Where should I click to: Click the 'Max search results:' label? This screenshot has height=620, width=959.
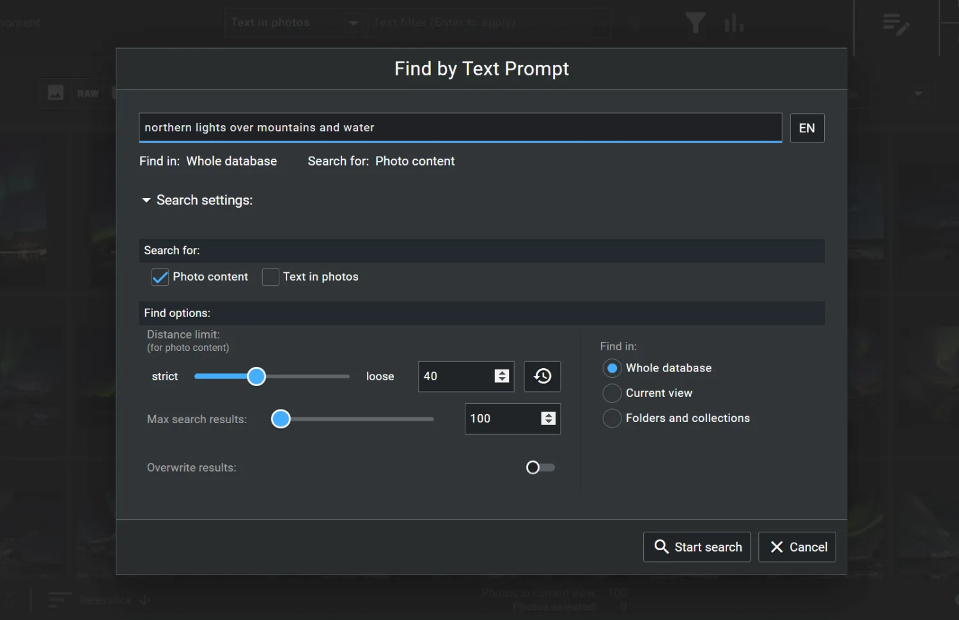click(x=197, y=419)
